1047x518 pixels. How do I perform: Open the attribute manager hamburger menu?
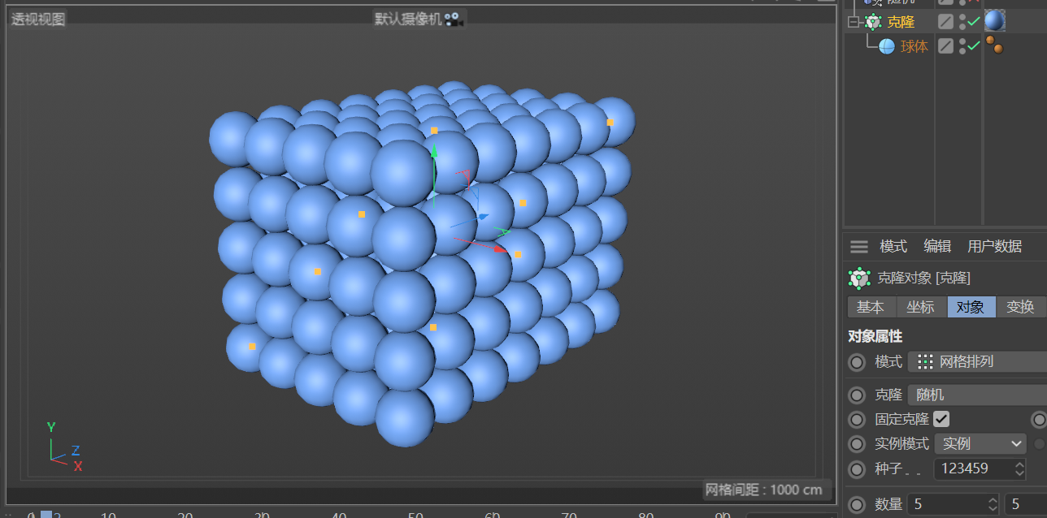859,246
